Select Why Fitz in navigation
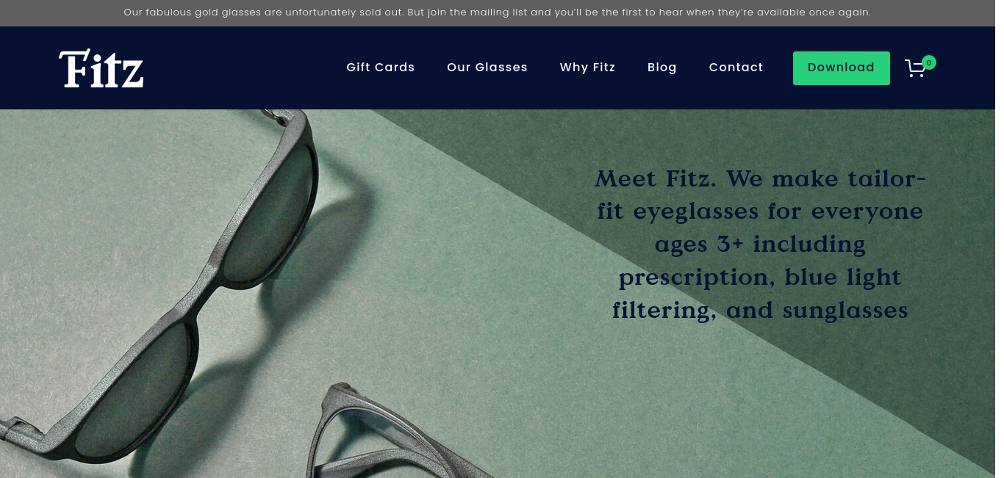Viewport: 1004px width, 478px height. [587, 68]
